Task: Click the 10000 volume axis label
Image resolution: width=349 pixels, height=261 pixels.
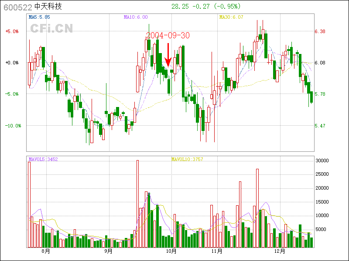Action: (322, 215)
